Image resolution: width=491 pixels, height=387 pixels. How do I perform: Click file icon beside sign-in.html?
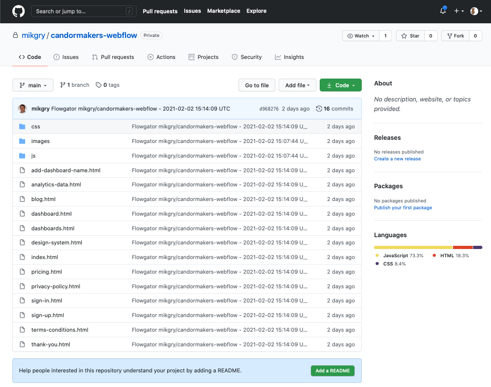pos(22,301)
